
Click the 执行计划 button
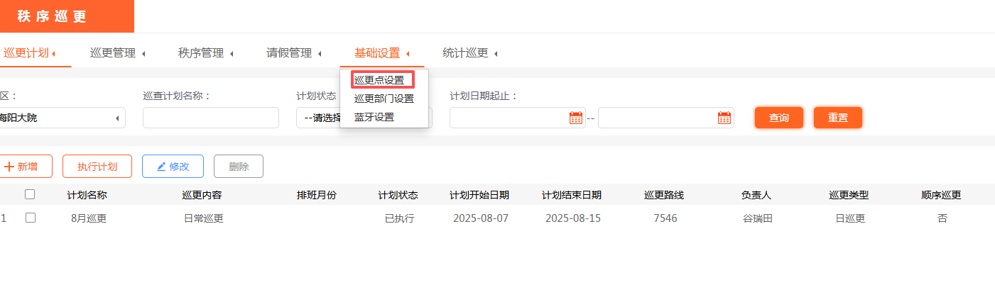click(x=97, y=167)
